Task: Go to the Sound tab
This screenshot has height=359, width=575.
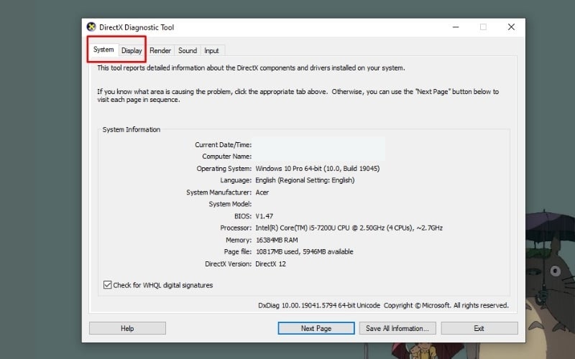Action: 188,51
